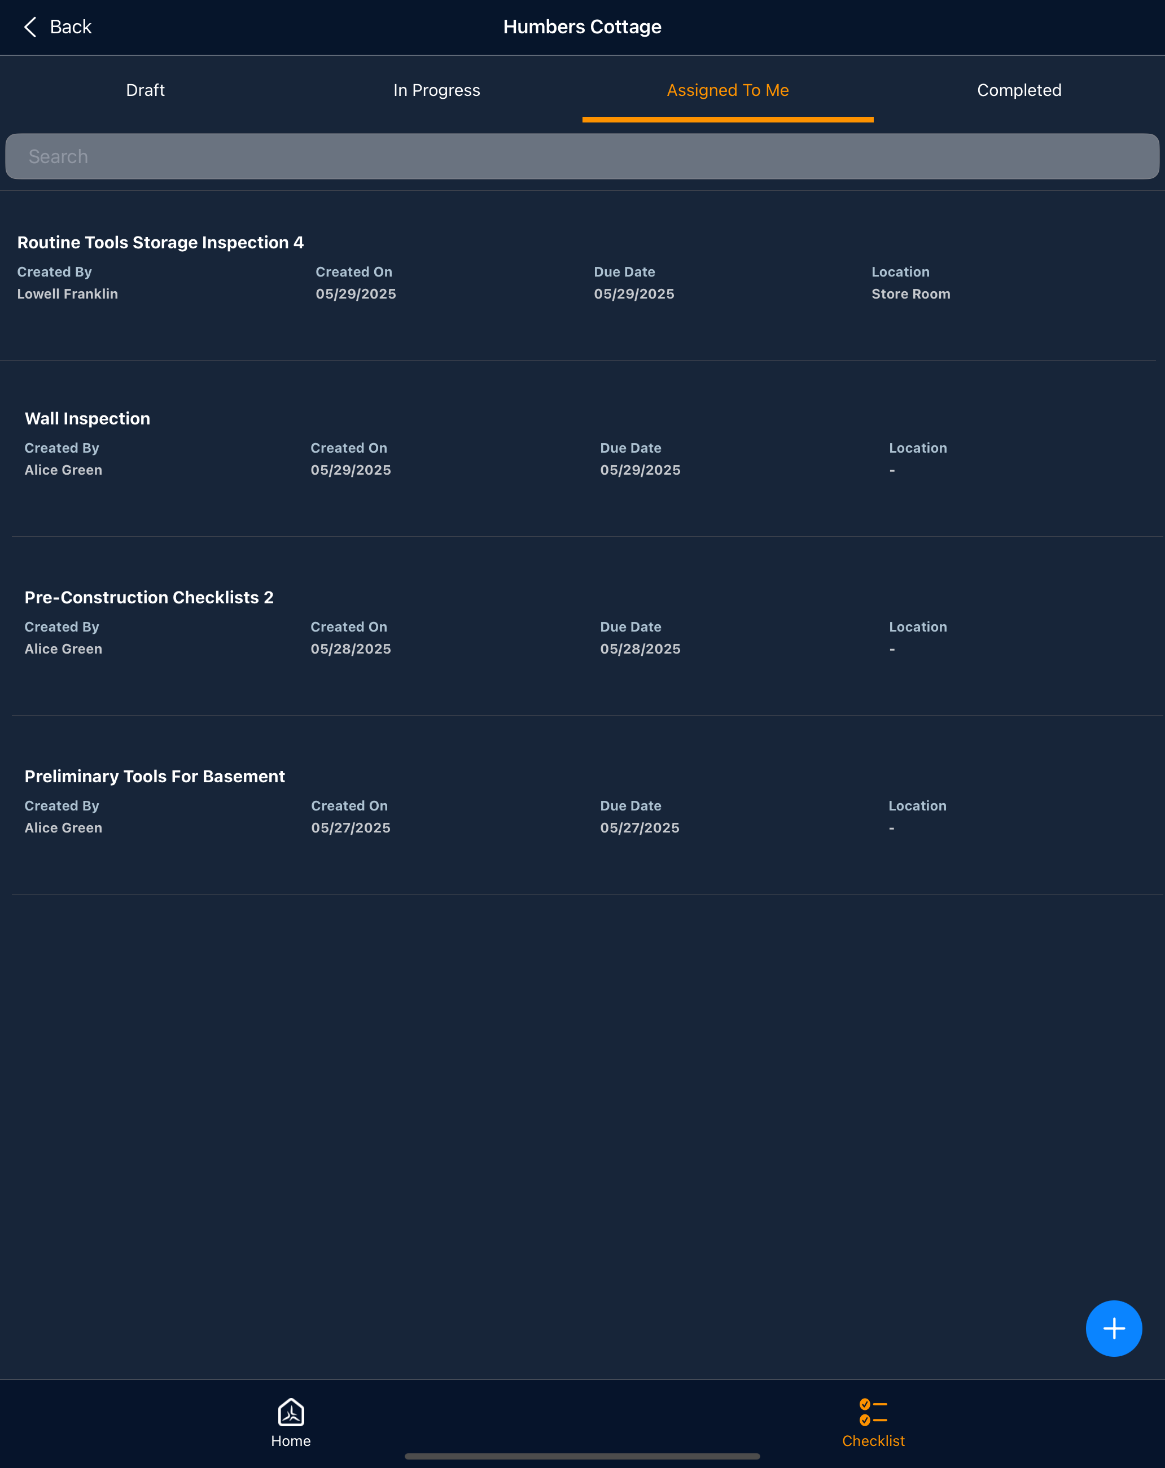
Task: Tap the Back text label
Action: [x=71, y=27]
